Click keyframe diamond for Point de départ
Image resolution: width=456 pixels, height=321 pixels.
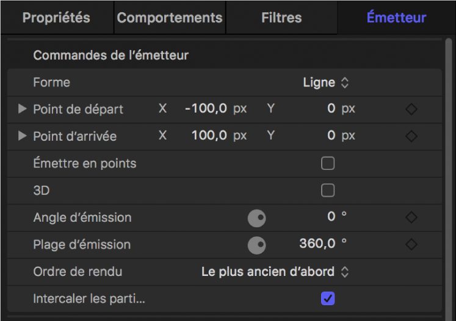tap(411, 110)
